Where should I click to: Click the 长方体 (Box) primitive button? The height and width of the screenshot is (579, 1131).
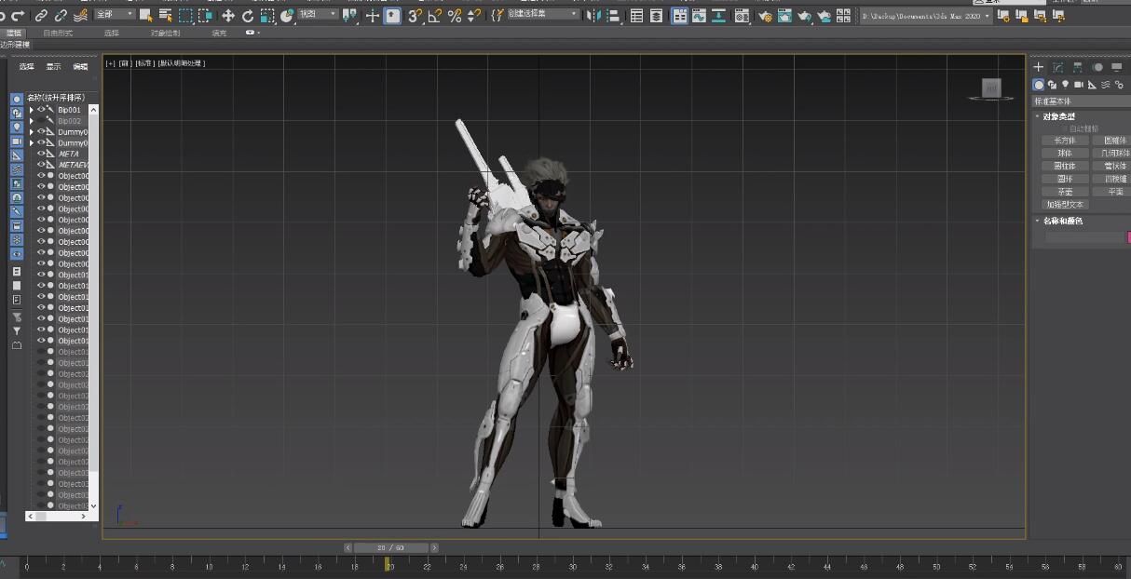(x=1064, y=141)
